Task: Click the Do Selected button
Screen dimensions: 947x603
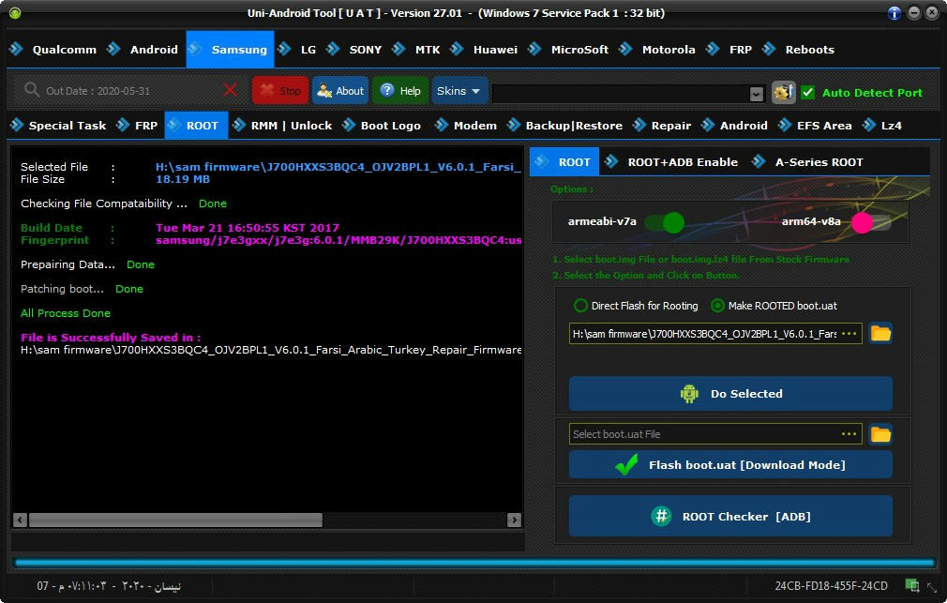Action: [730, 394]
